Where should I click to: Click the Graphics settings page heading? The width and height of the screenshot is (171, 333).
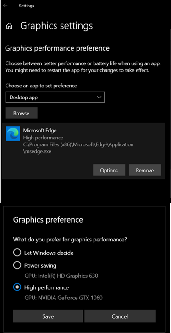(56, 26)
